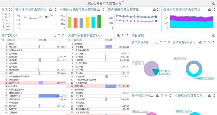
Task: Click the yellow bar in 负债权益同比 chart
Action: coord(87,22)
